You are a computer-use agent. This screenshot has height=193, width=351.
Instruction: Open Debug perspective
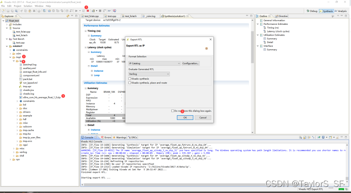pos(312,11)
